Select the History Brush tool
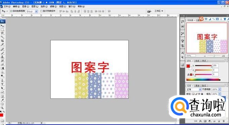Viewport: 229px width, 125px height. tap(2, 61)
